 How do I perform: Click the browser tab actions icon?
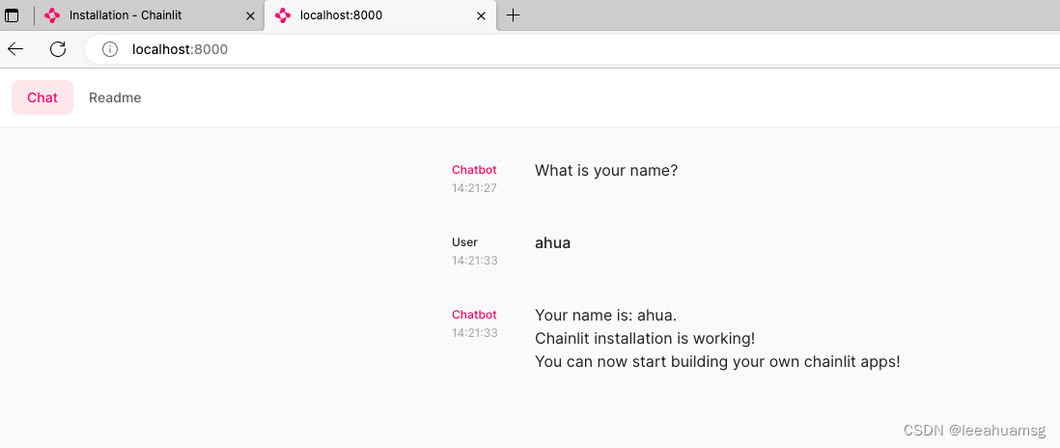12,14
